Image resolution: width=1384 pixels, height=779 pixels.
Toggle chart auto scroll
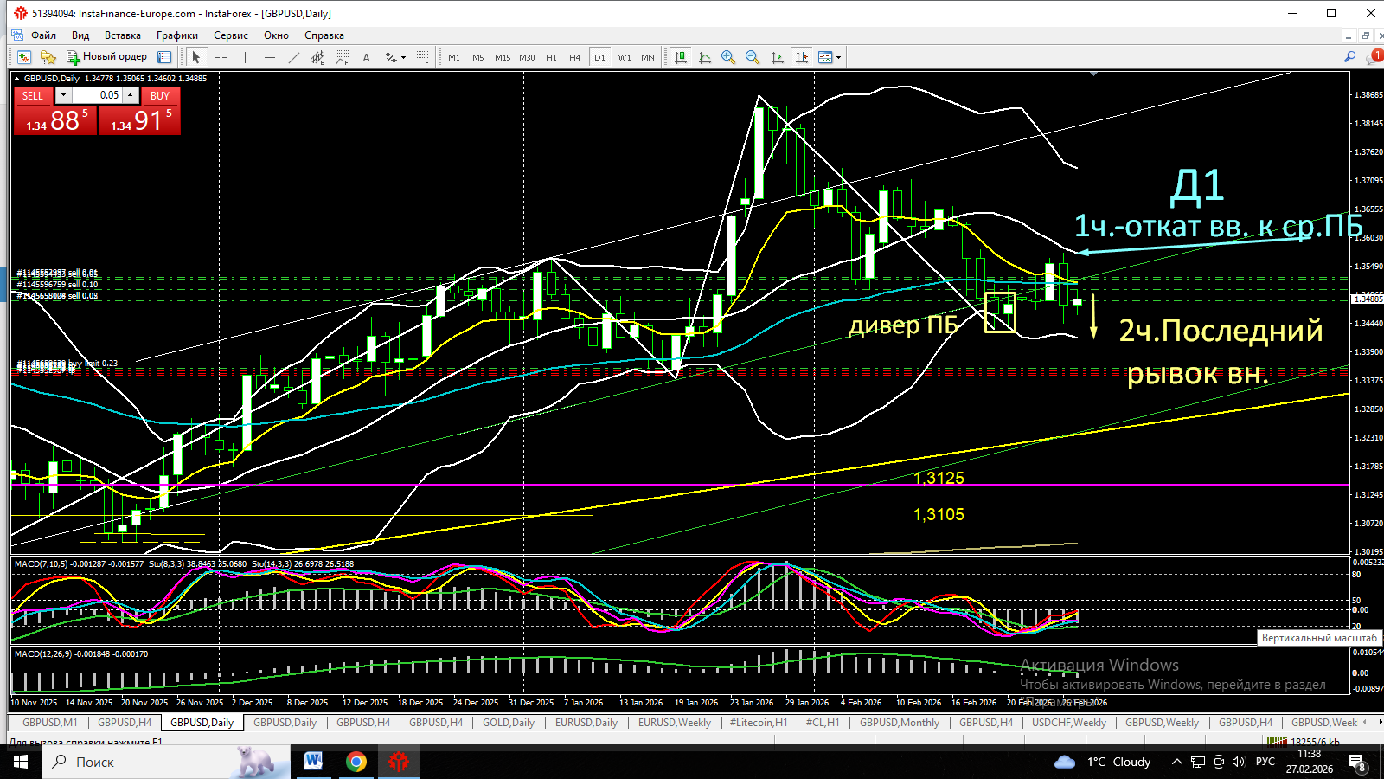pos(777,57)
